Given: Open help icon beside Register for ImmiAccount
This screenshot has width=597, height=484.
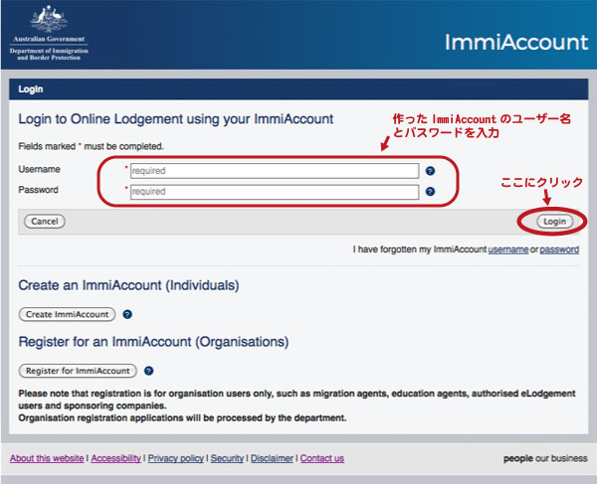Looking at the screenshot, I should click(x=149, y=371).
